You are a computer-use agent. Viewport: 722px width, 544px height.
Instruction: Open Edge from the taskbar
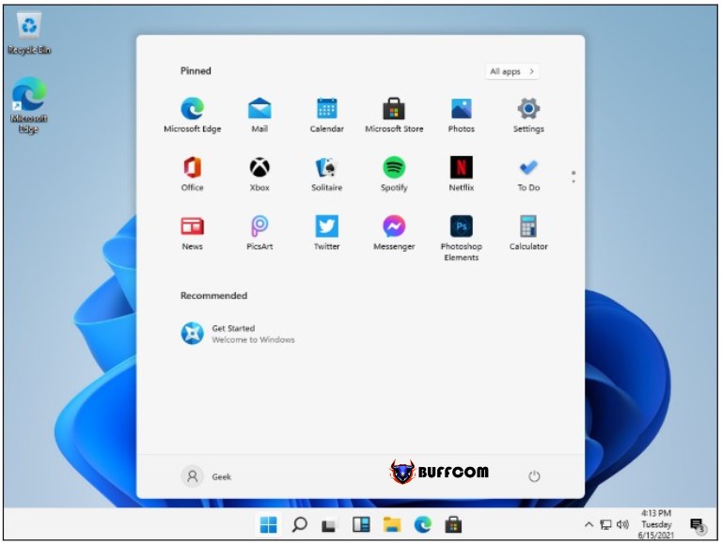coord(423,524)
